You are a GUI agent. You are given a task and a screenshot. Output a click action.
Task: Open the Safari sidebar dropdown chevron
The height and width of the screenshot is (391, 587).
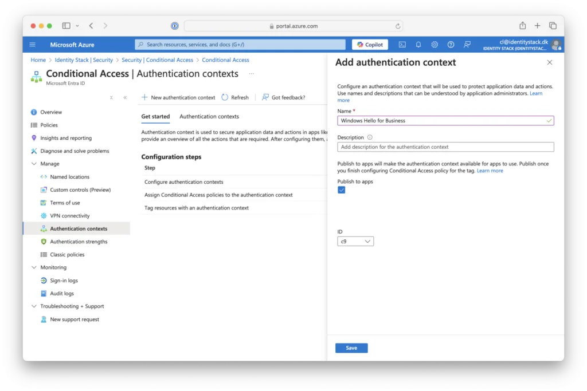(x=77, y=26)
